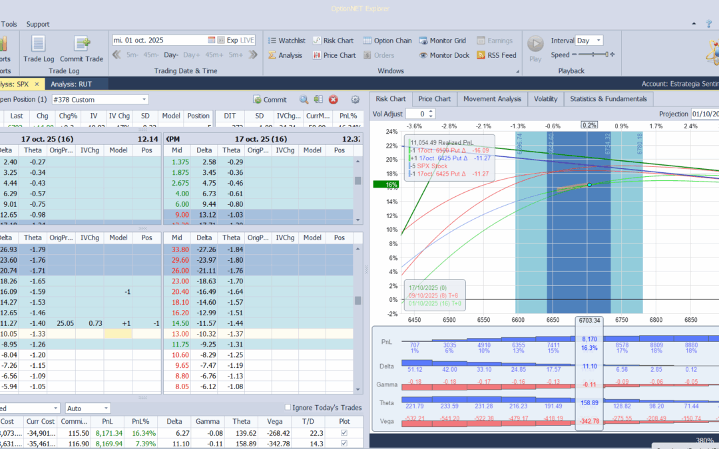The width and height of the screenshot is (719, 449).
Task: Enable Ignore Today's Trades checkbox
Action: pos(288,407)
